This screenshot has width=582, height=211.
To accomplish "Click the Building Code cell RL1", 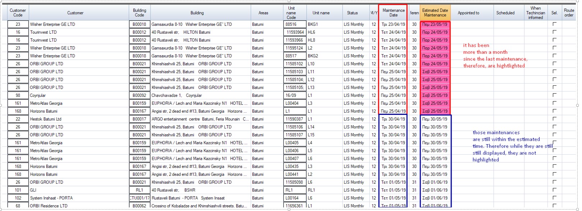I will click(x=139, y=190).
